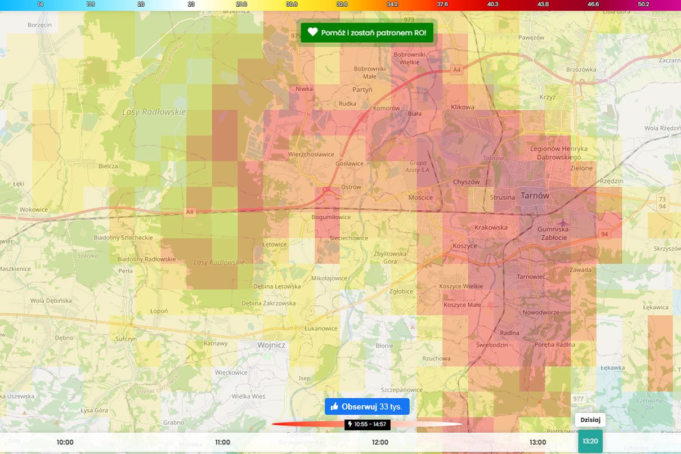Click the Dzisiaj label above the timeline
681x454 pixels.
(590, 420)
